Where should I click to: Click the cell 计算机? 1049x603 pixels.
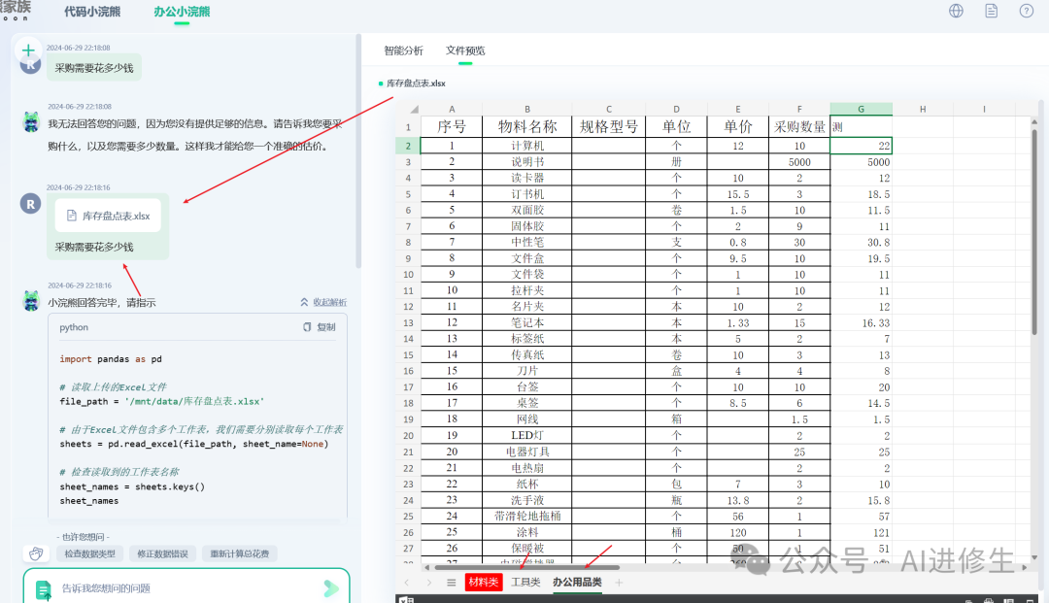coord(527,146)
